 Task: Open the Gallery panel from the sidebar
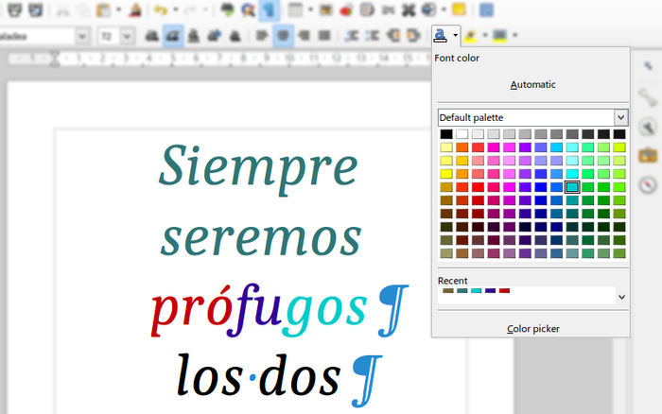(x=648, y=154)
